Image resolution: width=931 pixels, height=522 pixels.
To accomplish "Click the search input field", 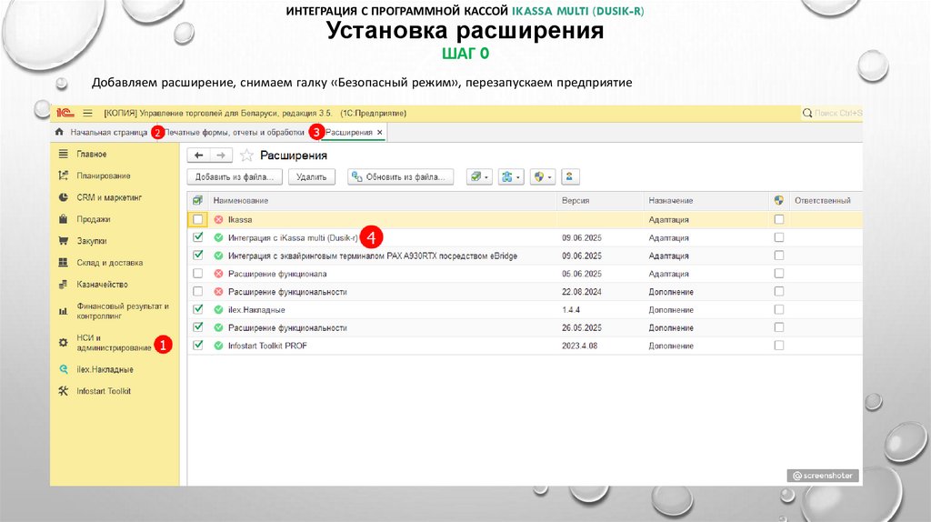I will pos(838,113).
